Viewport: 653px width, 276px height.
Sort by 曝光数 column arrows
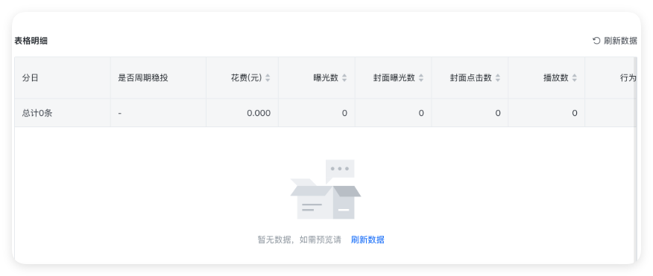pos(344,77)
